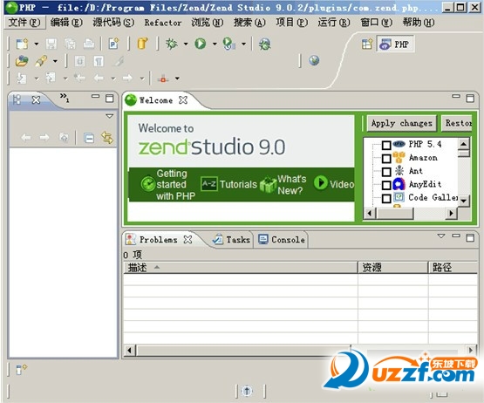Open the External Tools dropdown arrow
The image size is (484, 403).
[244, 44]
